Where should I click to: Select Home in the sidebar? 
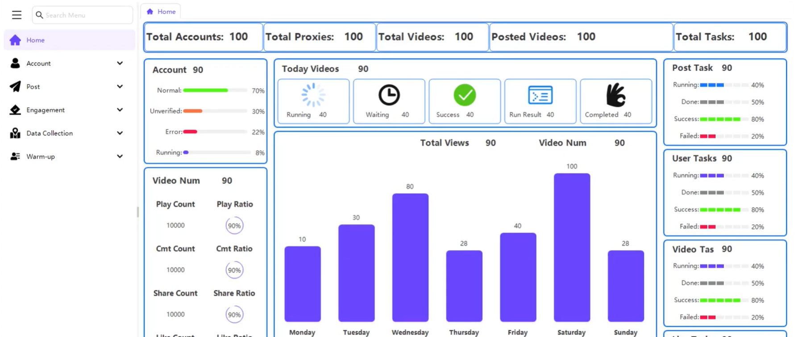70,40
